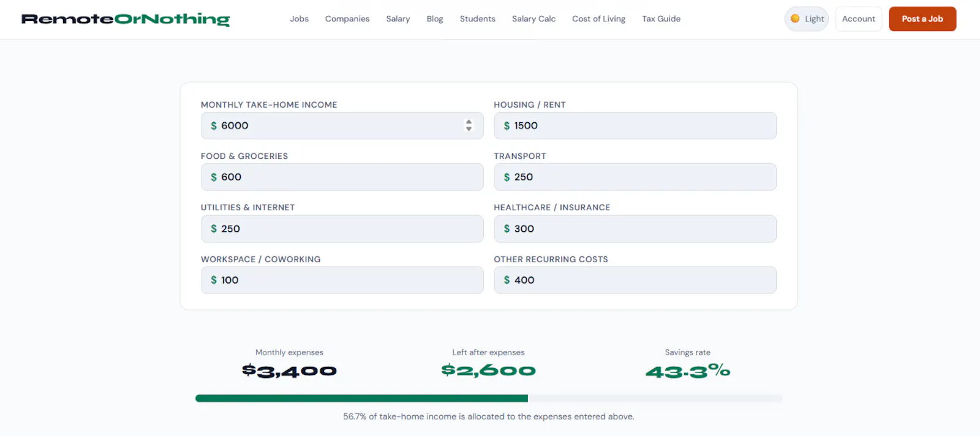980x436 pixels.
Task: Open the Jobs nav item
Action: tap(300, 19)
